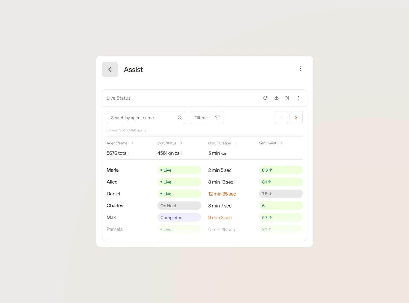Open the Assist header kebab menu
Screen dimensions: 409x303
(300, 69)
